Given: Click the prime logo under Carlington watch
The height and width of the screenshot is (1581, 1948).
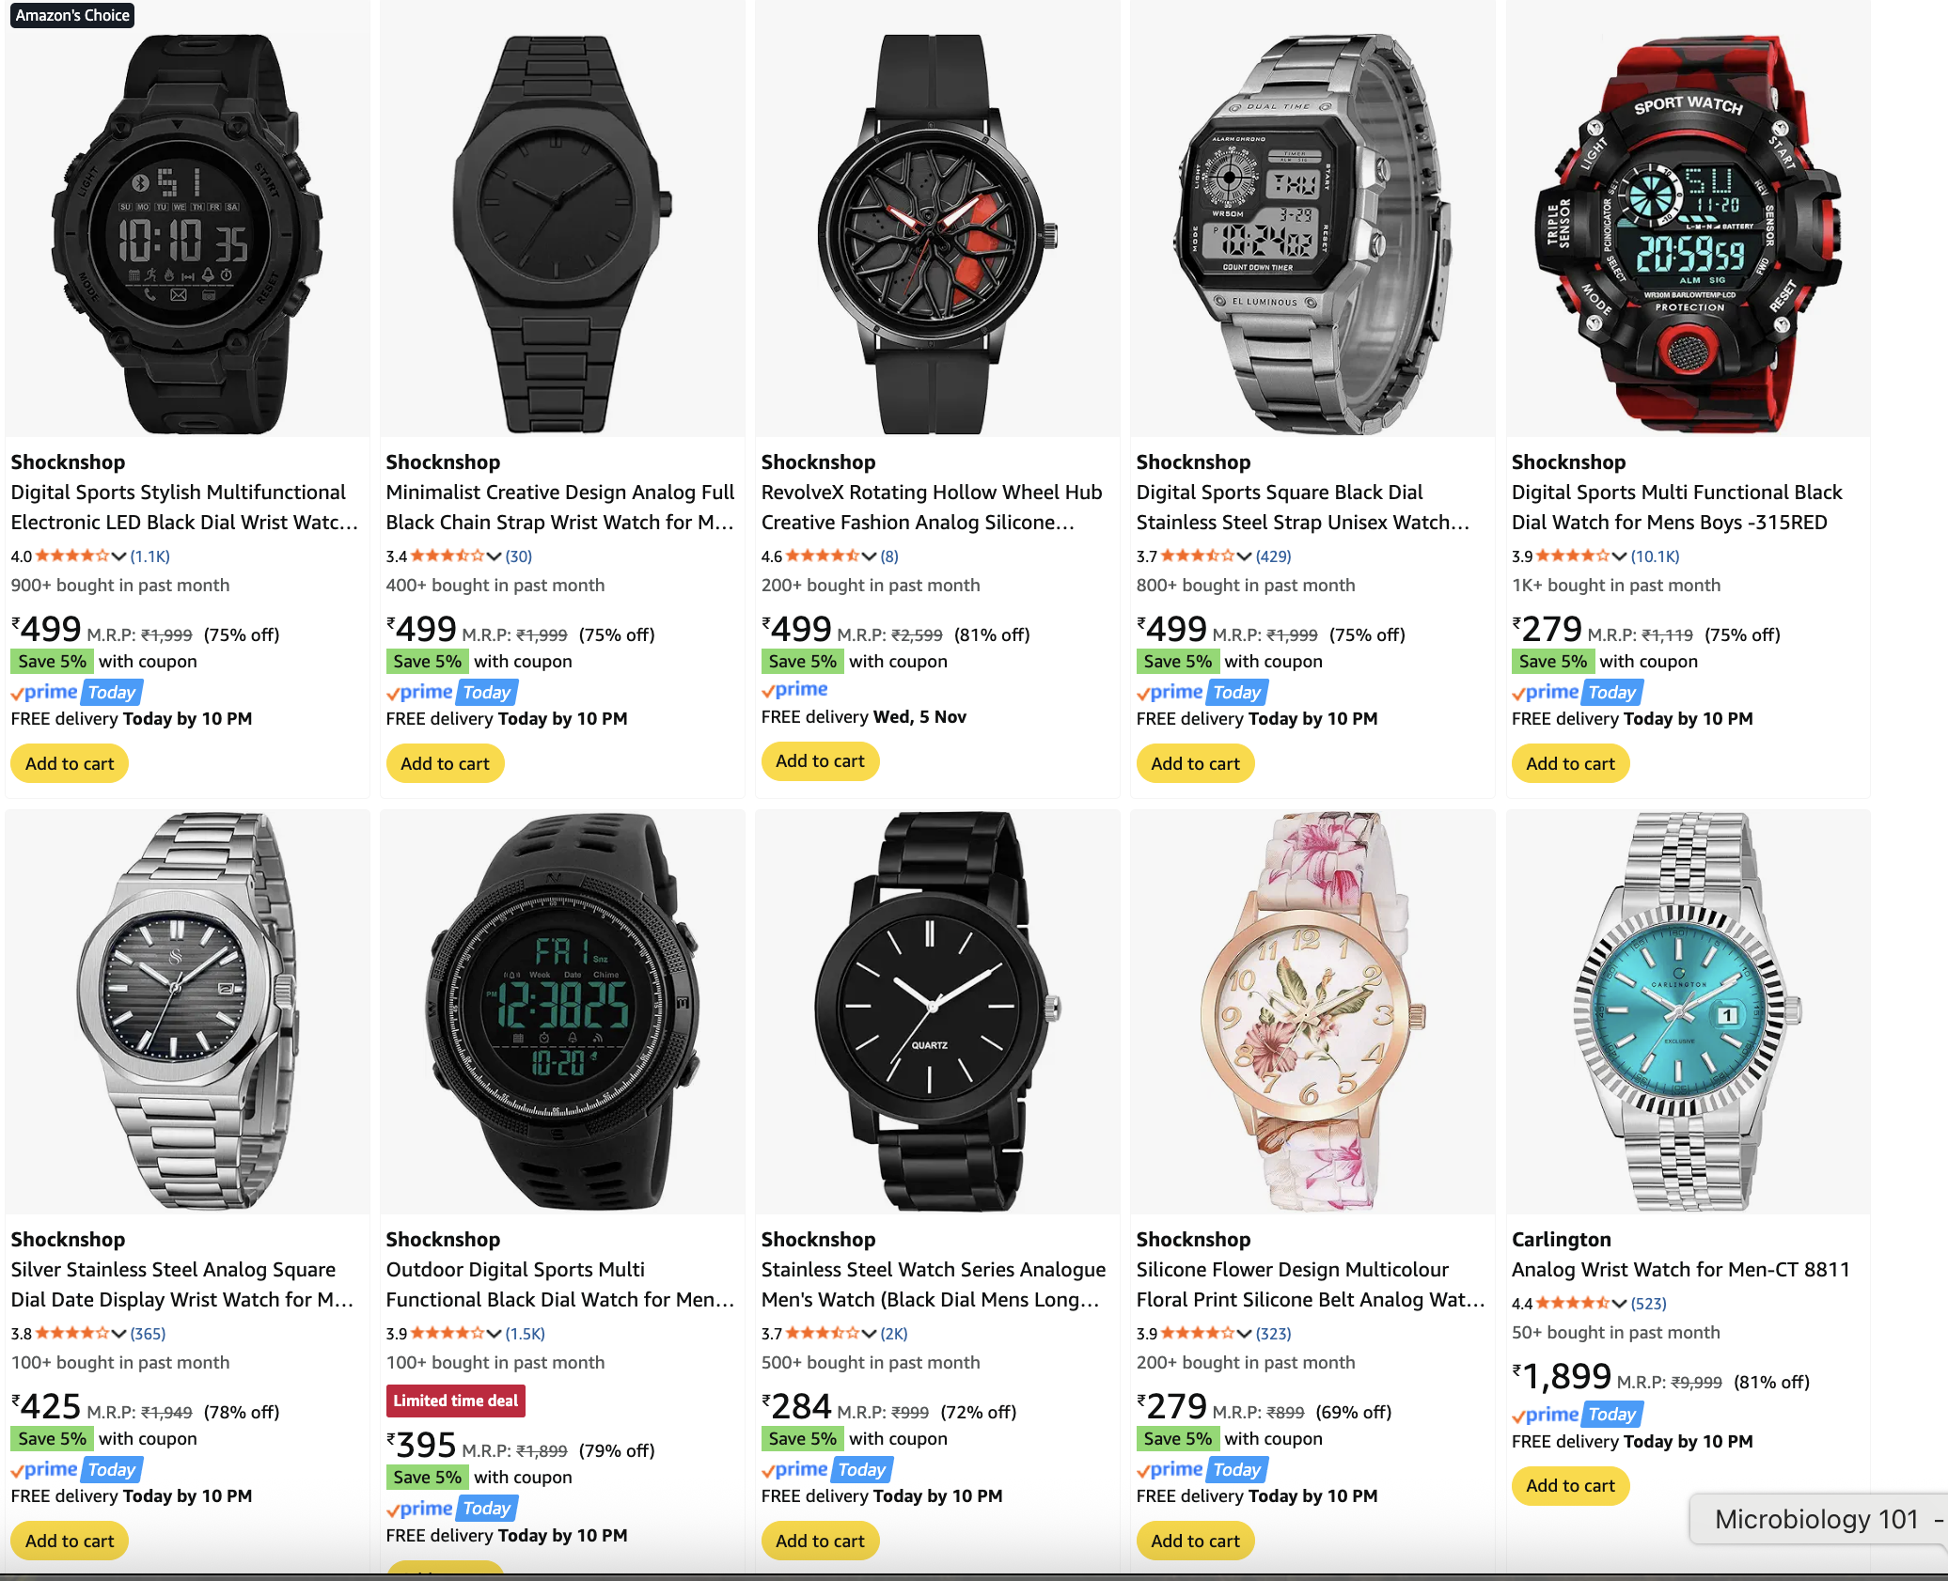Looking at the screenshot, I should pos(1545,1415).
